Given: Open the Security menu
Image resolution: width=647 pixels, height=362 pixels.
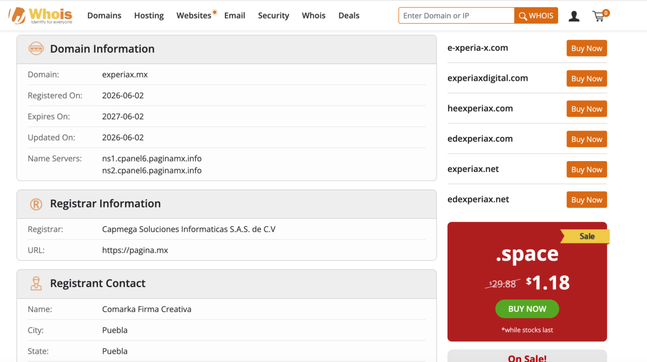Looking at the screenshot, I should pos(273,16).
